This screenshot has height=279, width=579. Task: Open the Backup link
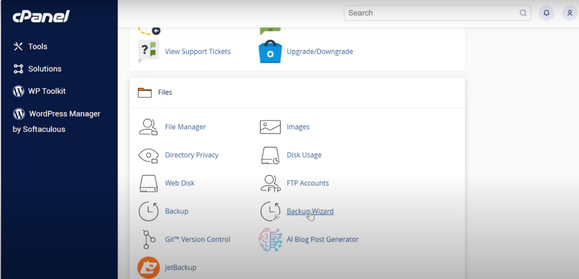177,211
